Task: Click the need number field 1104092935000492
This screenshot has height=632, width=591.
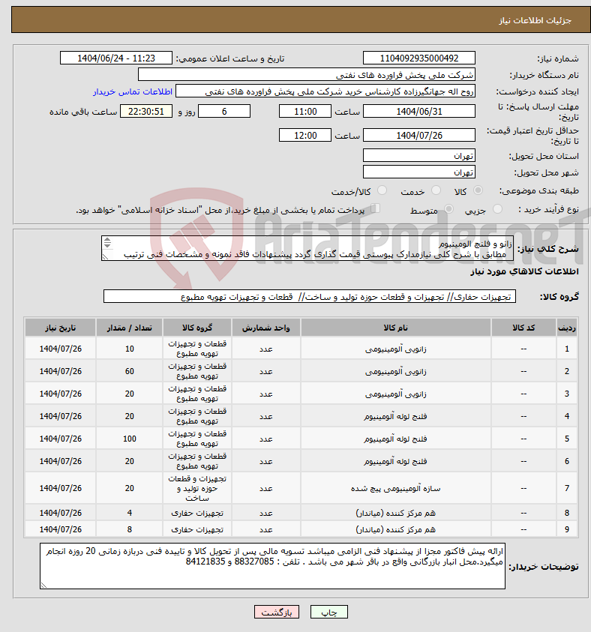Action: [x=418, y=58]
